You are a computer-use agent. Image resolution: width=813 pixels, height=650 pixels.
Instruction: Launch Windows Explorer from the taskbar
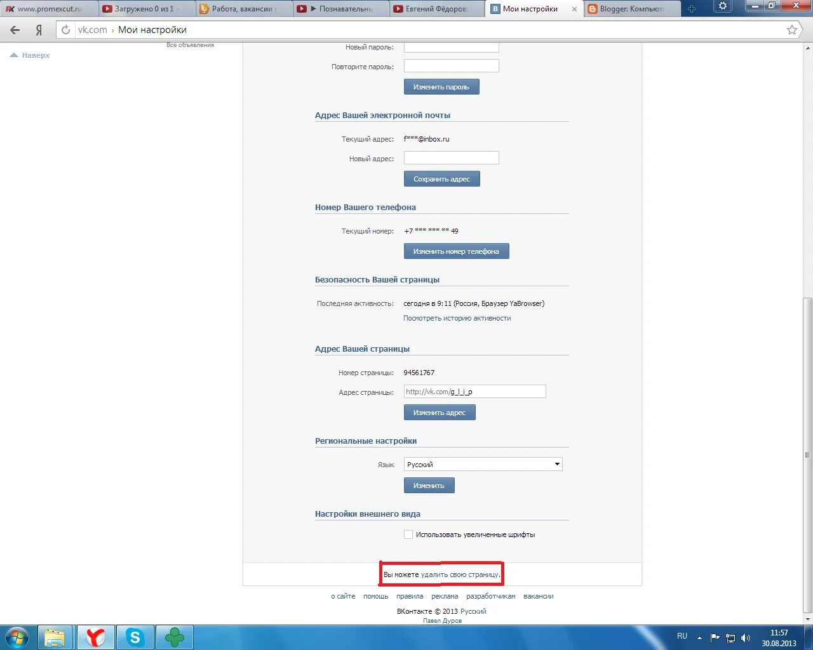[x=55, y=637]
